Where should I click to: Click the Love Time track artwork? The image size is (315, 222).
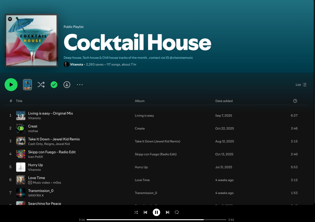pos(21,180)
